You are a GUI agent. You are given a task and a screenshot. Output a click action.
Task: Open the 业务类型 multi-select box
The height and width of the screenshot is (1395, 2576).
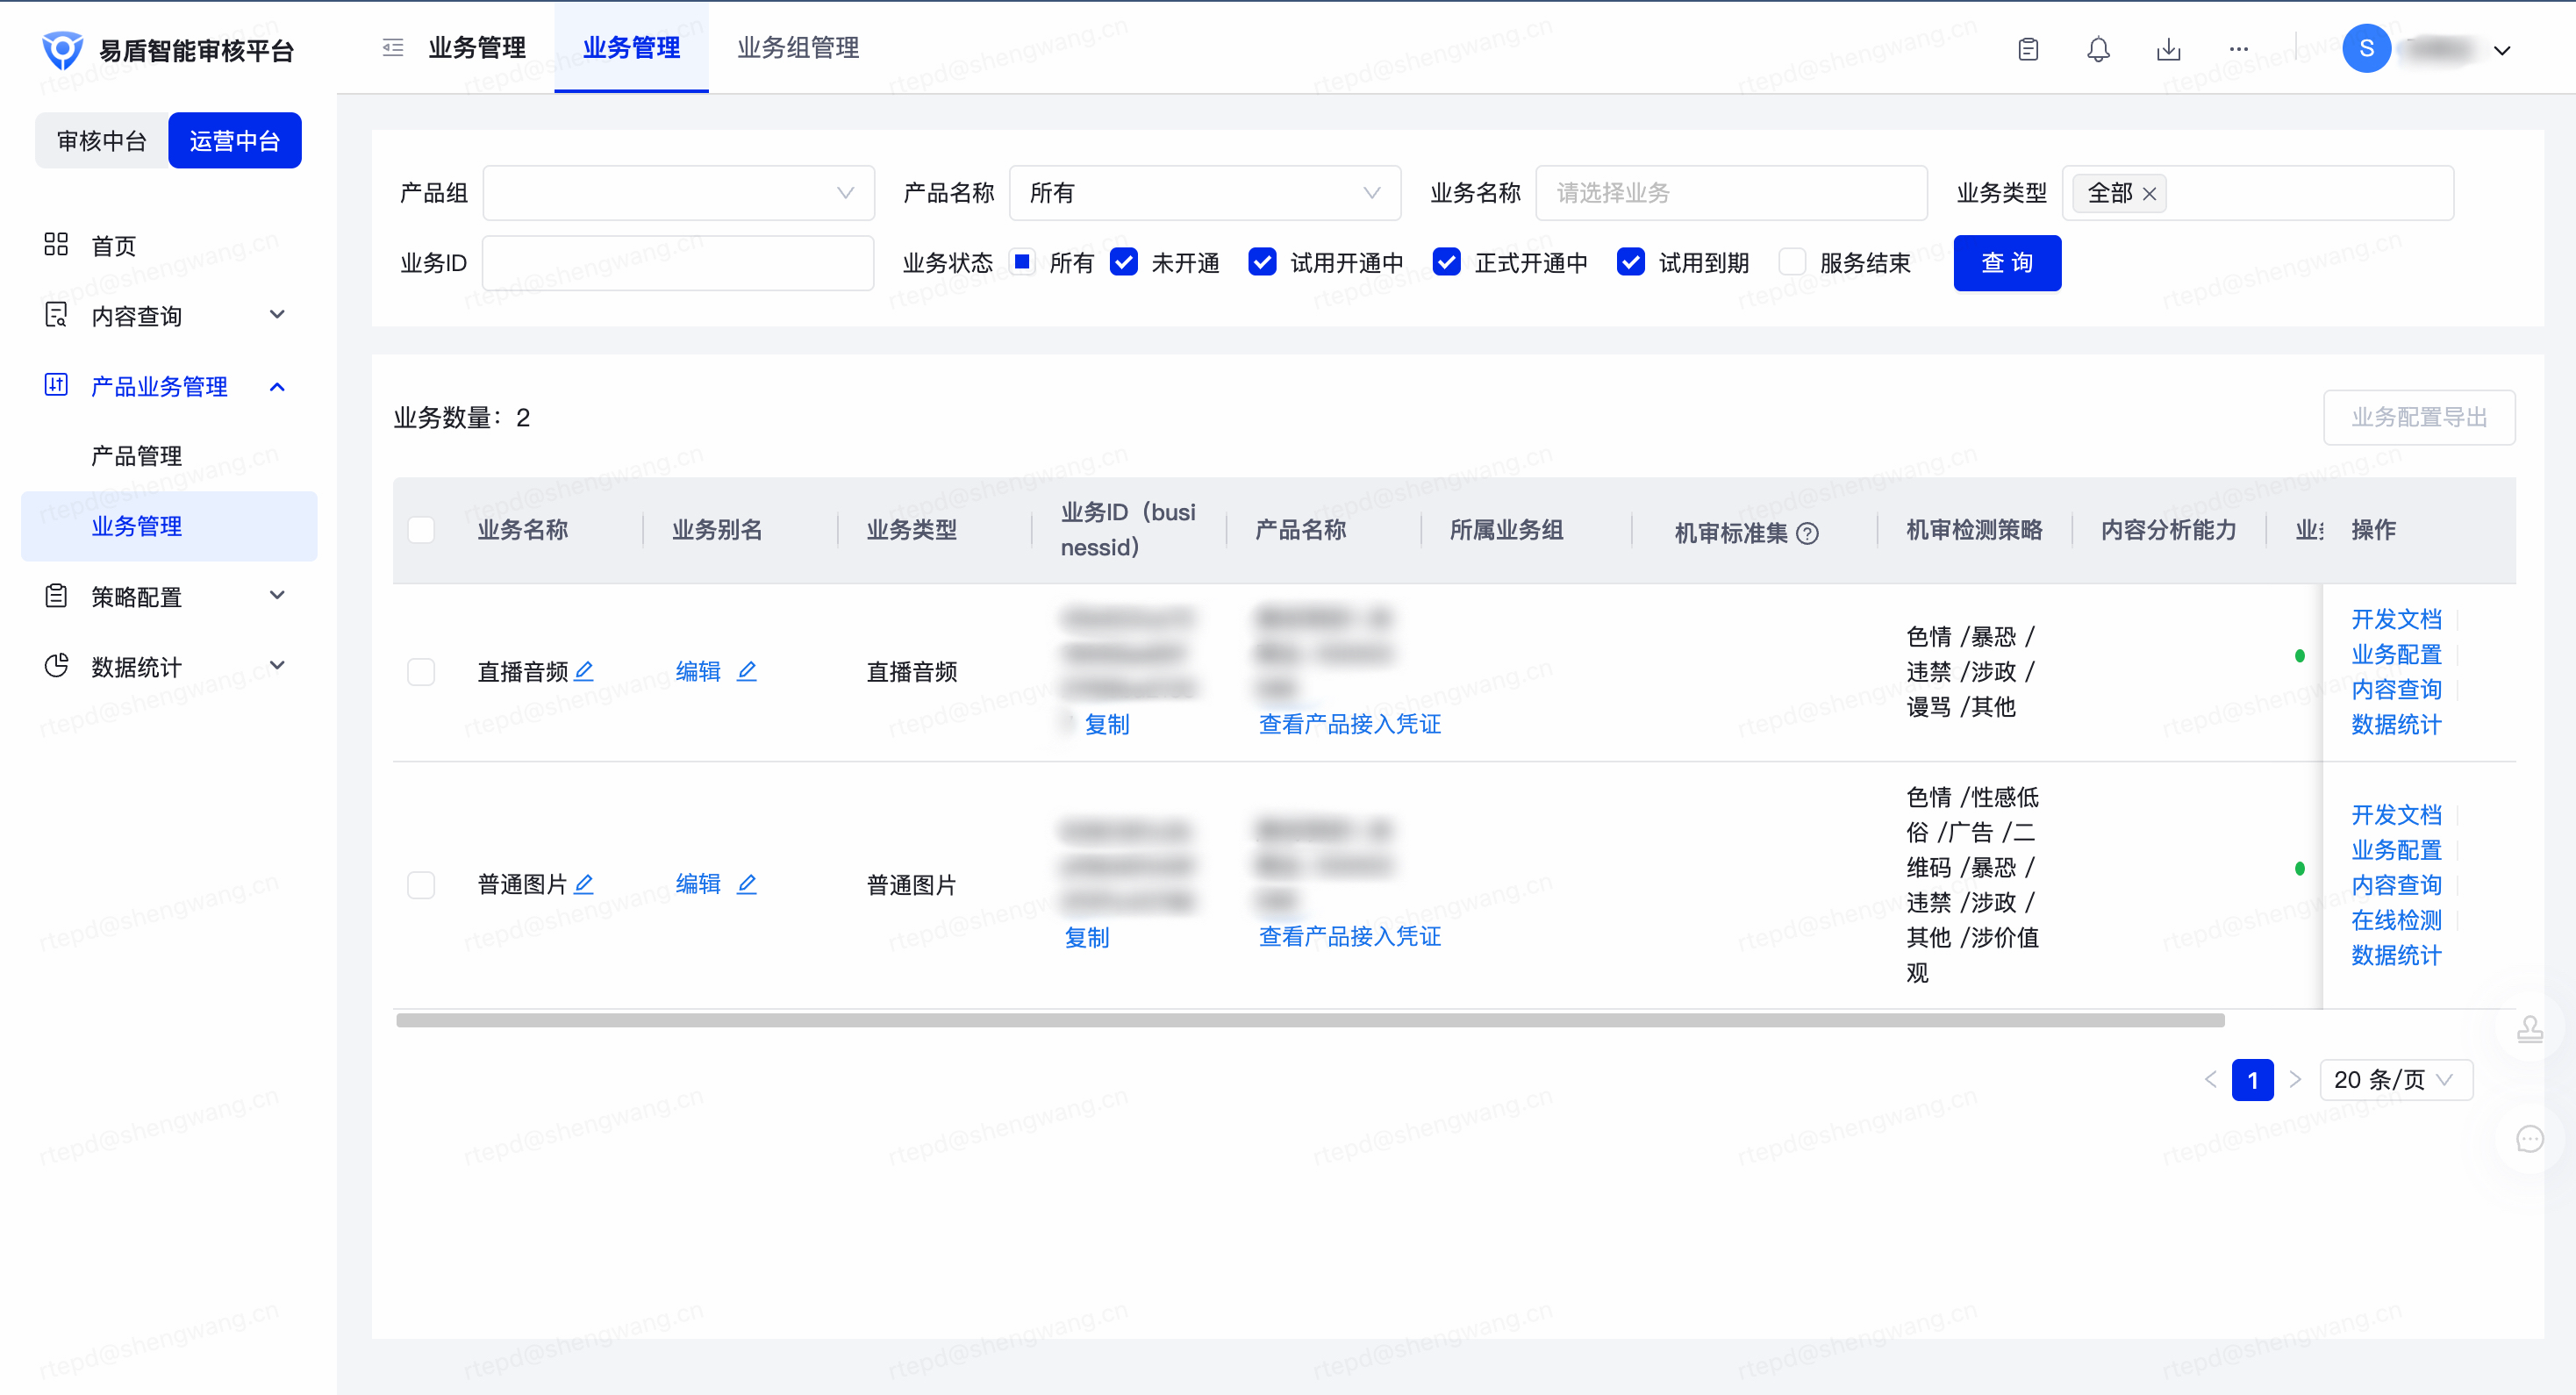click(x=2258, y=193)
